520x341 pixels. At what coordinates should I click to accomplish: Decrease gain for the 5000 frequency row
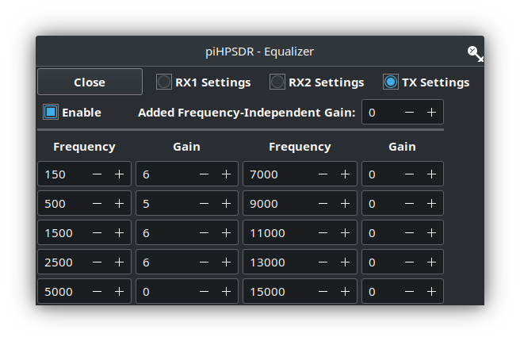tap(204, 291)
